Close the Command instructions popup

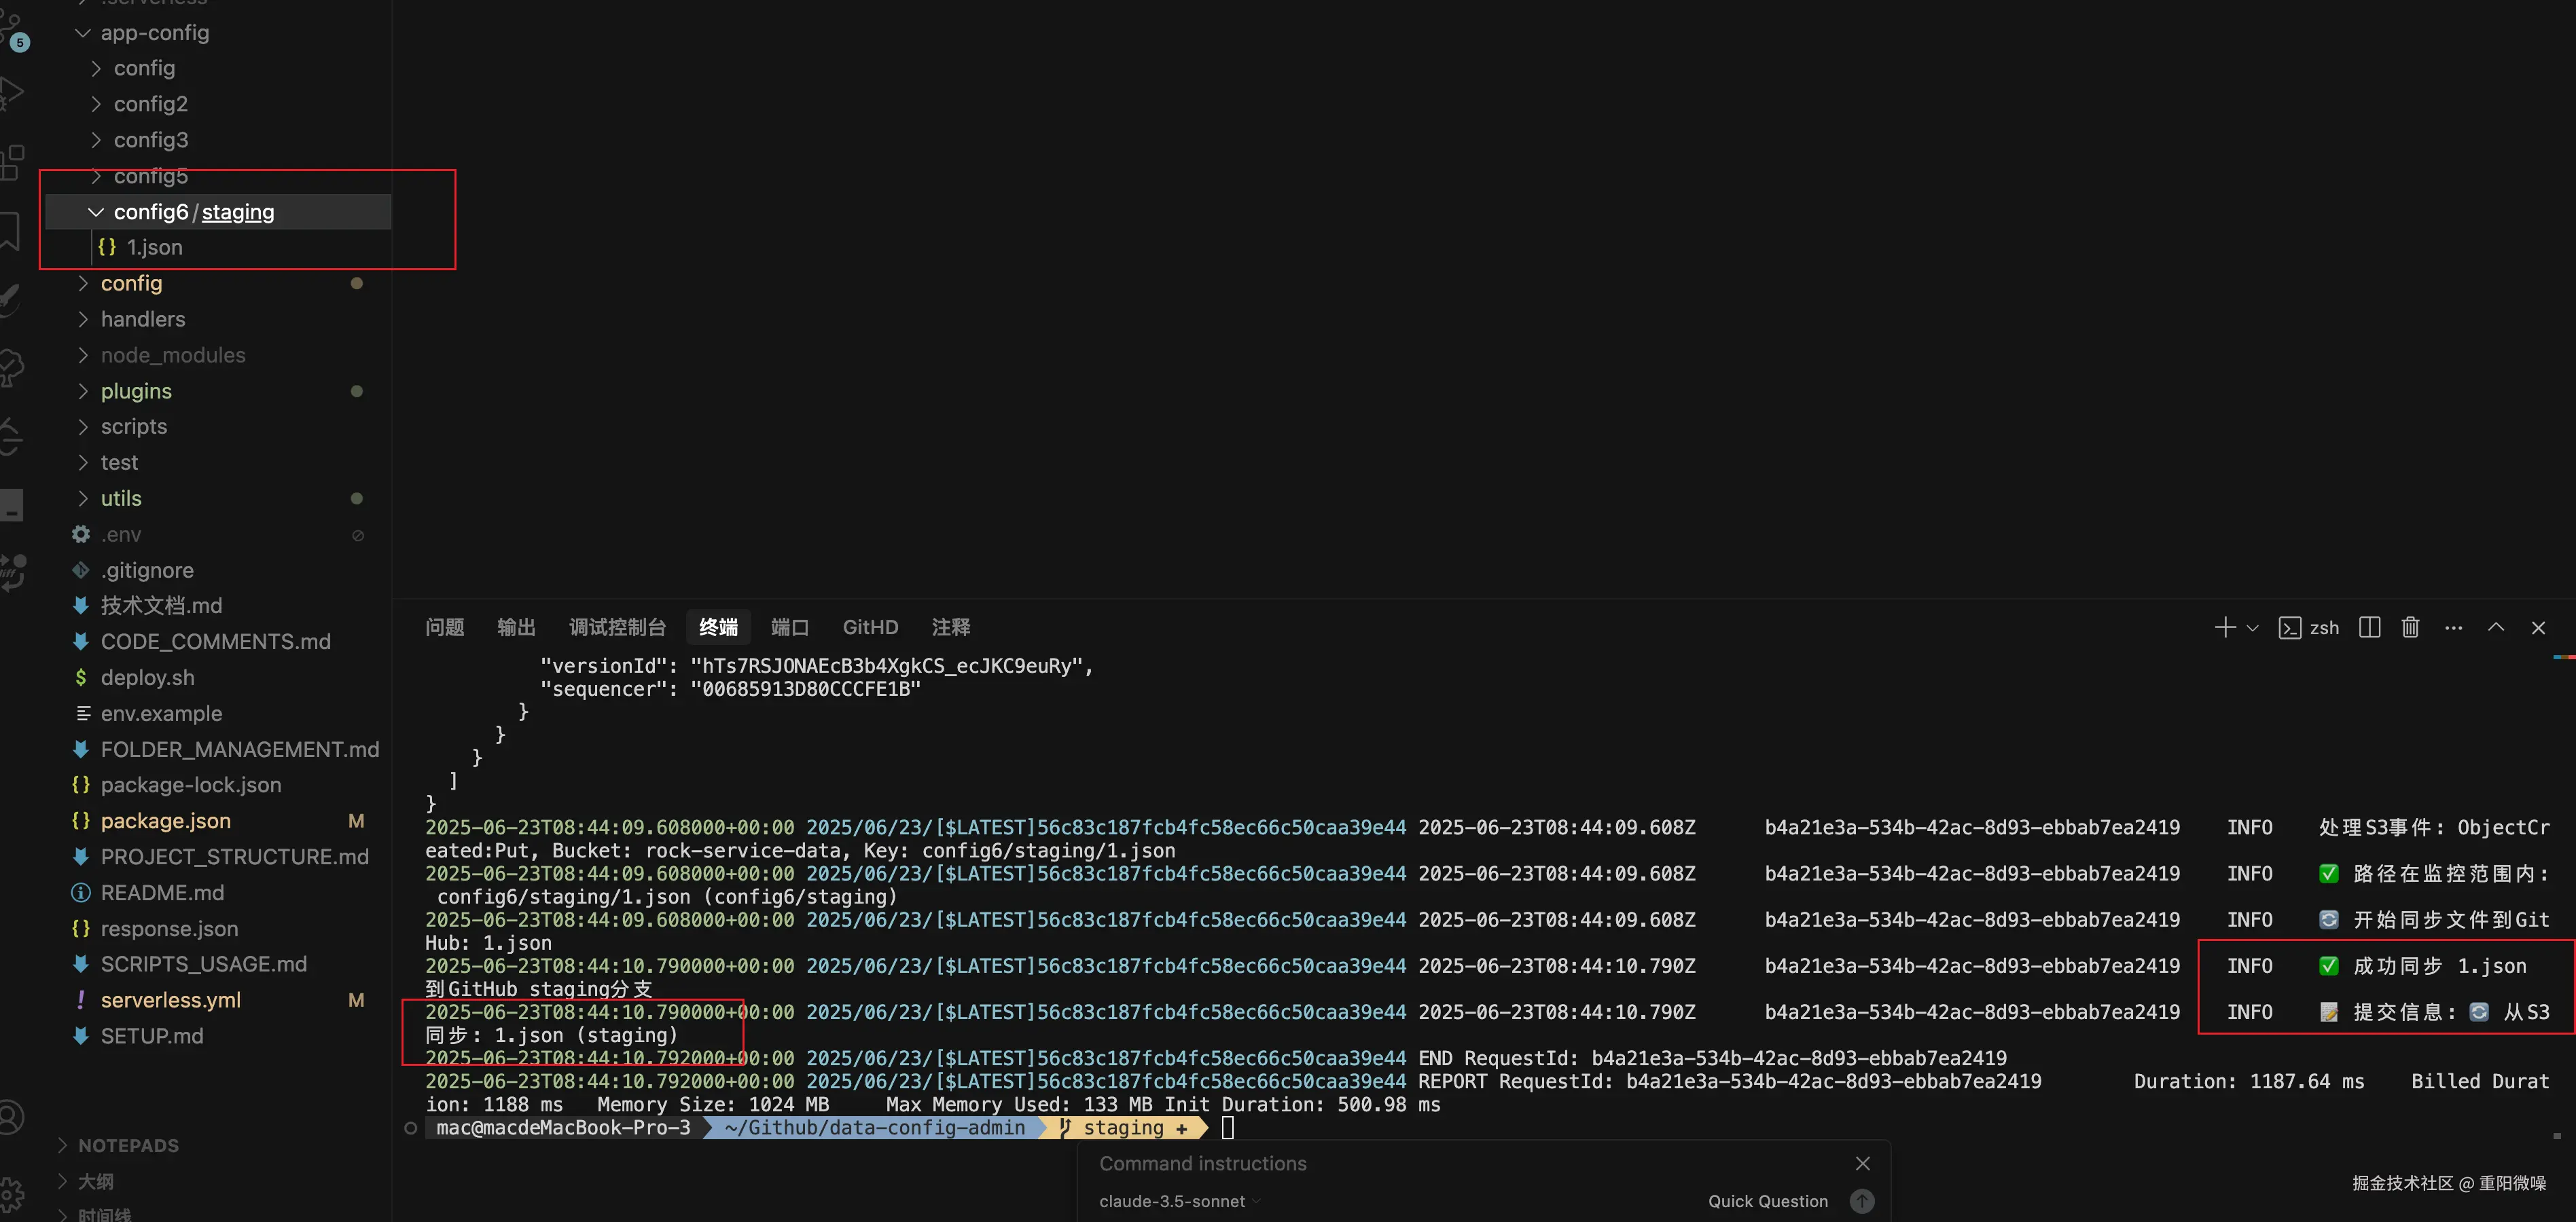click(x=1862, y=1163)
